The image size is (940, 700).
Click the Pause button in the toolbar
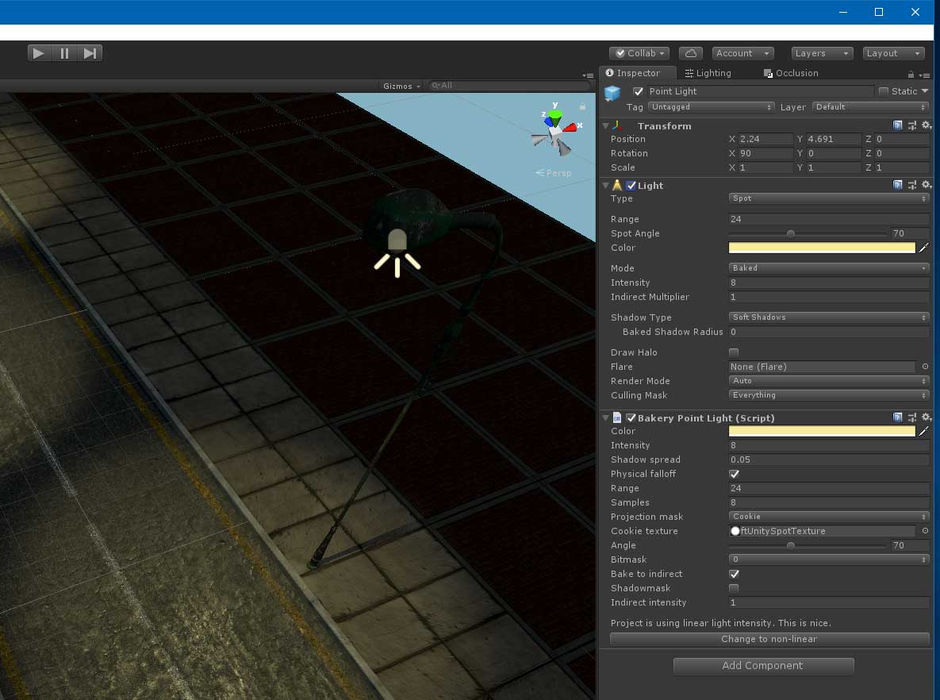[x=63, y=52]
